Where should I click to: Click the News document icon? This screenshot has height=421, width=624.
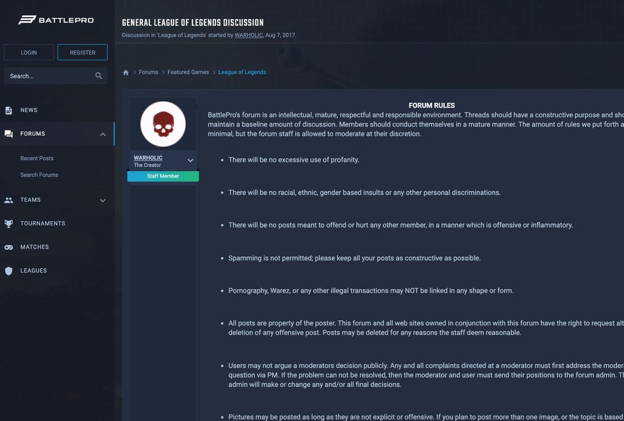[9, 110]
